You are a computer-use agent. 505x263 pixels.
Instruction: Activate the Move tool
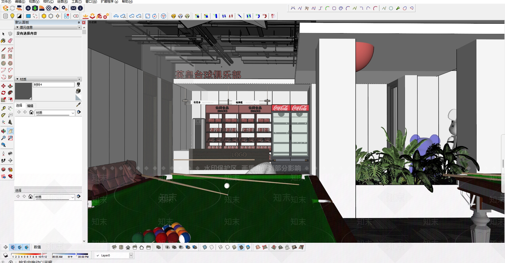pyautogui.click(x=3, y=86)
